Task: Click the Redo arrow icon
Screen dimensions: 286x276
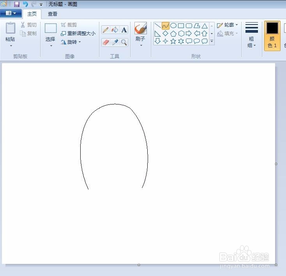Action: click(34, 4)
